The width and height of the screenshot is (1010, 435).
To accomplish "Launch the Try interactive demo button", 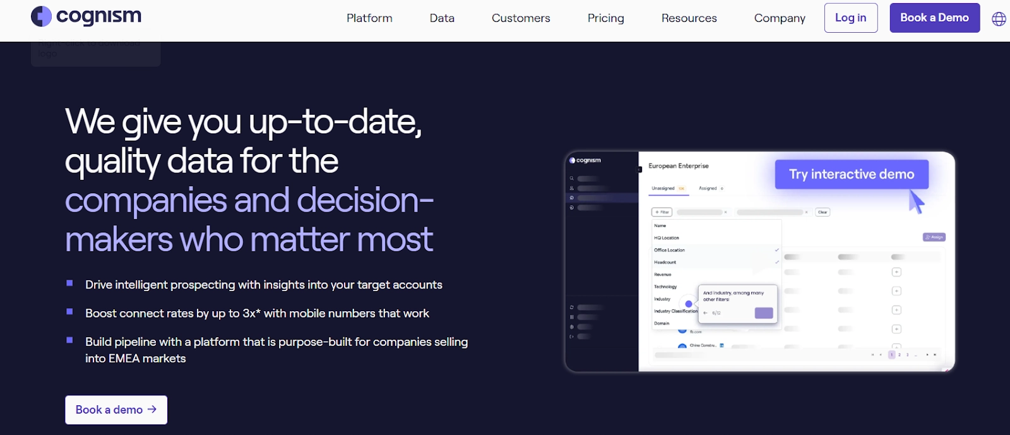I will 852,174.
